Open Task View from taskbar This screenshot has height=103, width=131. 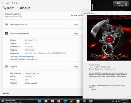point(46,101)
